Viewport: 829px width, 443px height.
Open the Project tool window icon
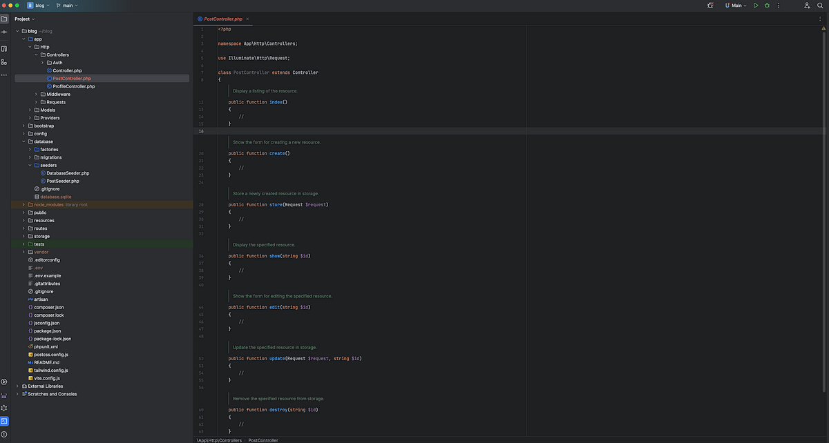[x=4, y=19]
